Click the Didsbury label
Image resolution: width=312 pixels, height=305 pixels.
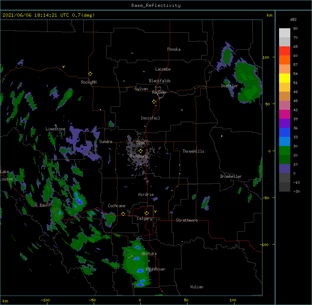tap(139, 156)
